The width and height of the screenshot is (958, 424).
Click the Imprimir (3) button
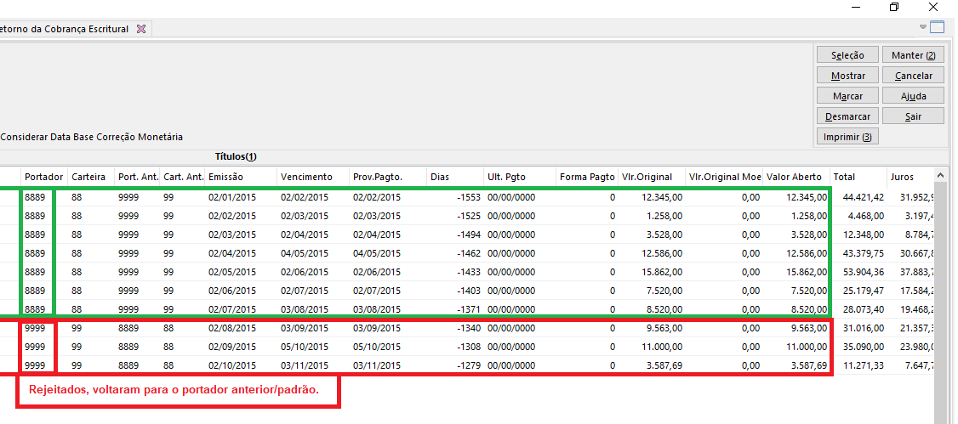tap(848, 137)
